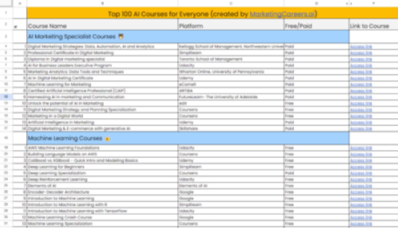Select platform cell 'Wharton Online, University of Pennsylvania'
Image resolution: width=398 pixels, height=228 pixels.
pos(231,72)
